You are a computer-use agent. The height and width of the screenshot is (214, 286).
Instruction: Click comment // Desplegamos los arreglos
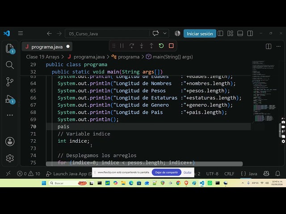[97, 156]
